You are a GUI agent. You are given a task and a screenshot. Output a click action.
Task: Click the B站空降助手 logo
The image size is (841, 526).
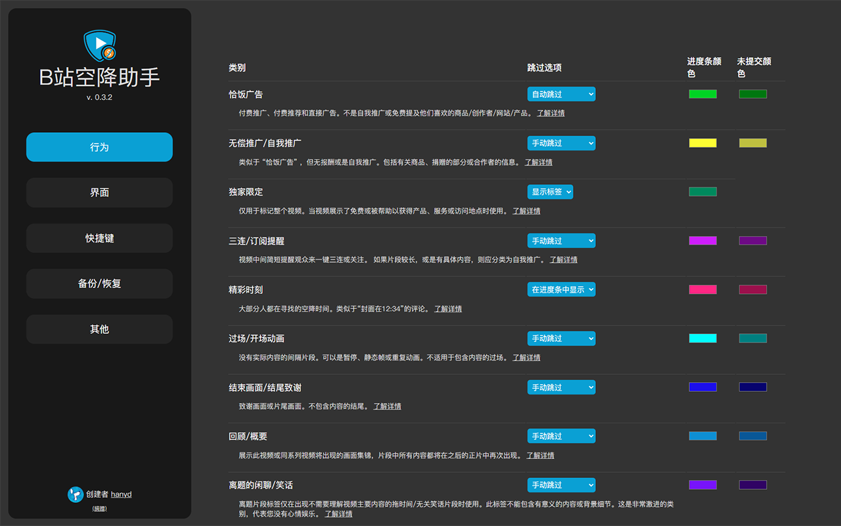(x=99, y=45)
